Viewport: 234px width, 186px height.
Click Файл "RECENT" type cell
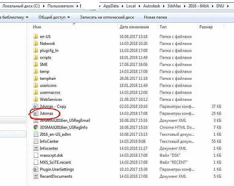tap(174, 162)
